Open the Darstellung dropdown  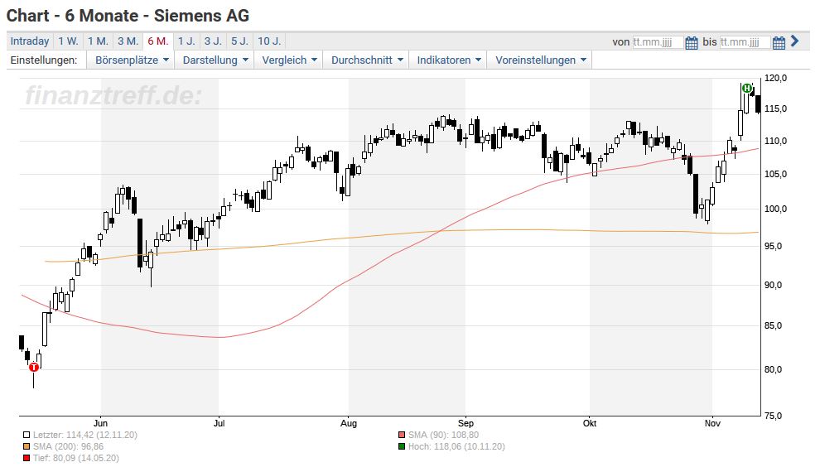tap(215, 60)
